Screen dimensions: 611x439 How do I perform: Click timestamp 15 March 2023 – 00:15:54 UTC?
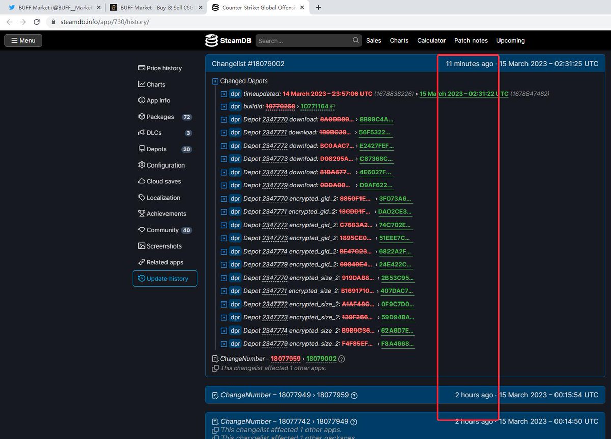coord(549,395)
